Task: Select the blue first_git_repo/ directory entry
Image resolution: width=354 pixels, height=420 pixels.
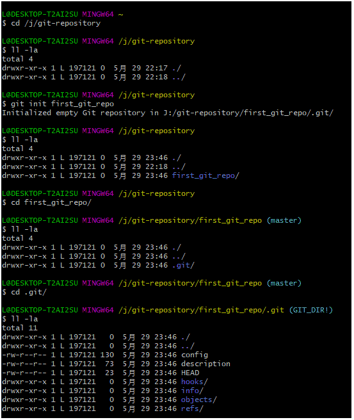Action: (205, 175)
